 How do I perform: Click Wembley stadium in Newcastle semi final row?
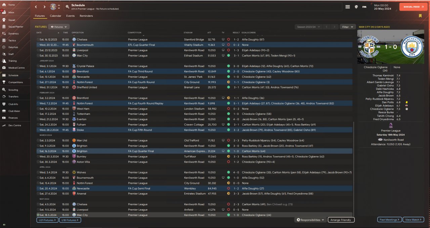pos(189,188)
